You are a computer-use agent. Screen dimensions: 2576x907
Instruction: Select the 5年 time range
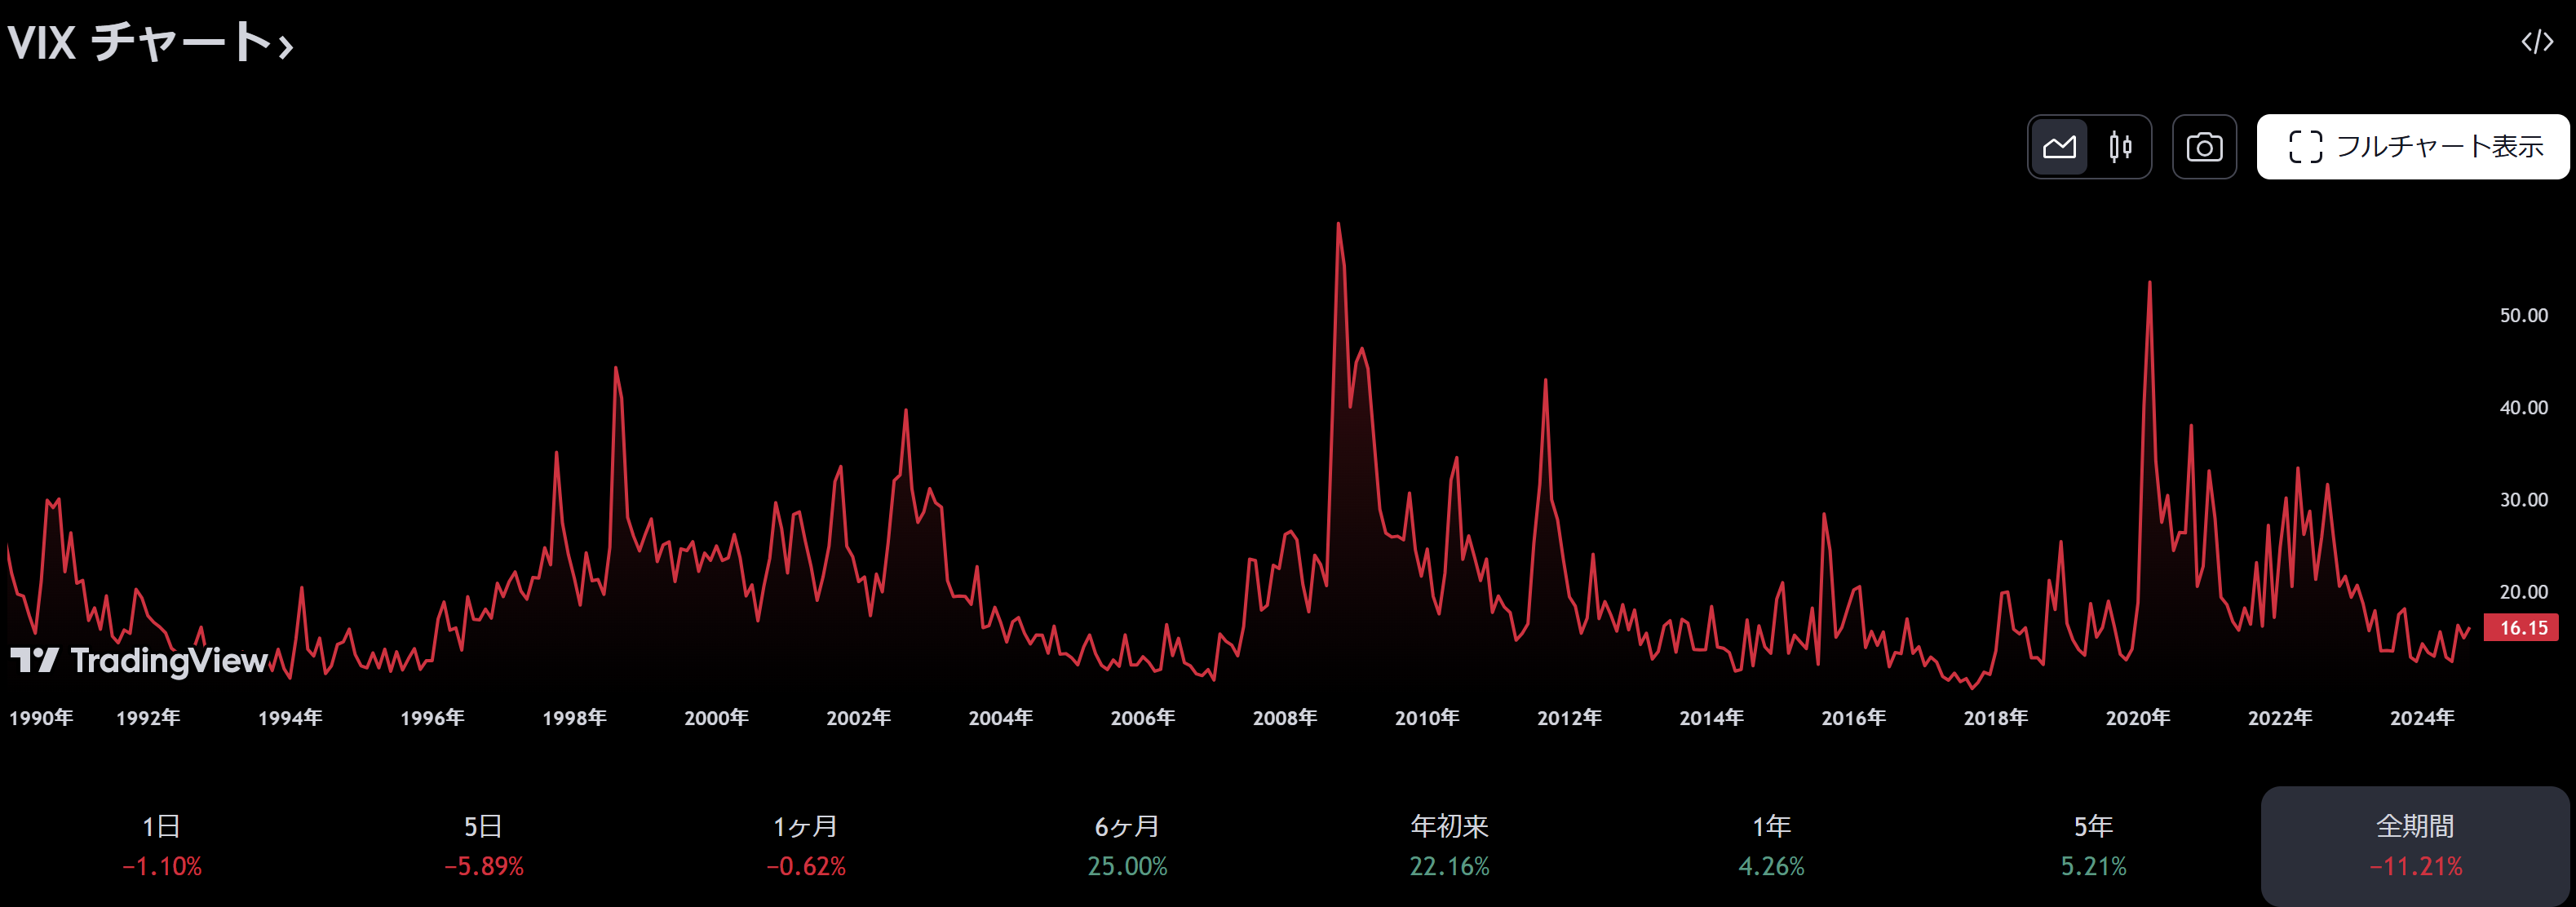click(2093, 845)
